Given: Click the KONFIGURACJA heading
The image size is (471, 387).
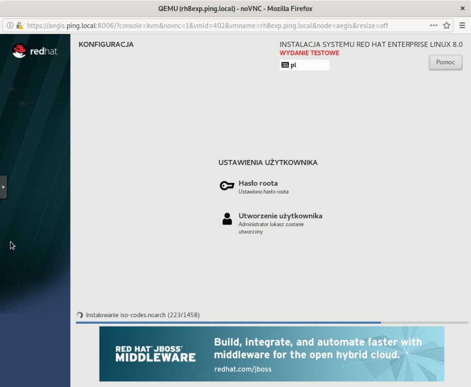Looking at the screenshot, I should point(106,44).
